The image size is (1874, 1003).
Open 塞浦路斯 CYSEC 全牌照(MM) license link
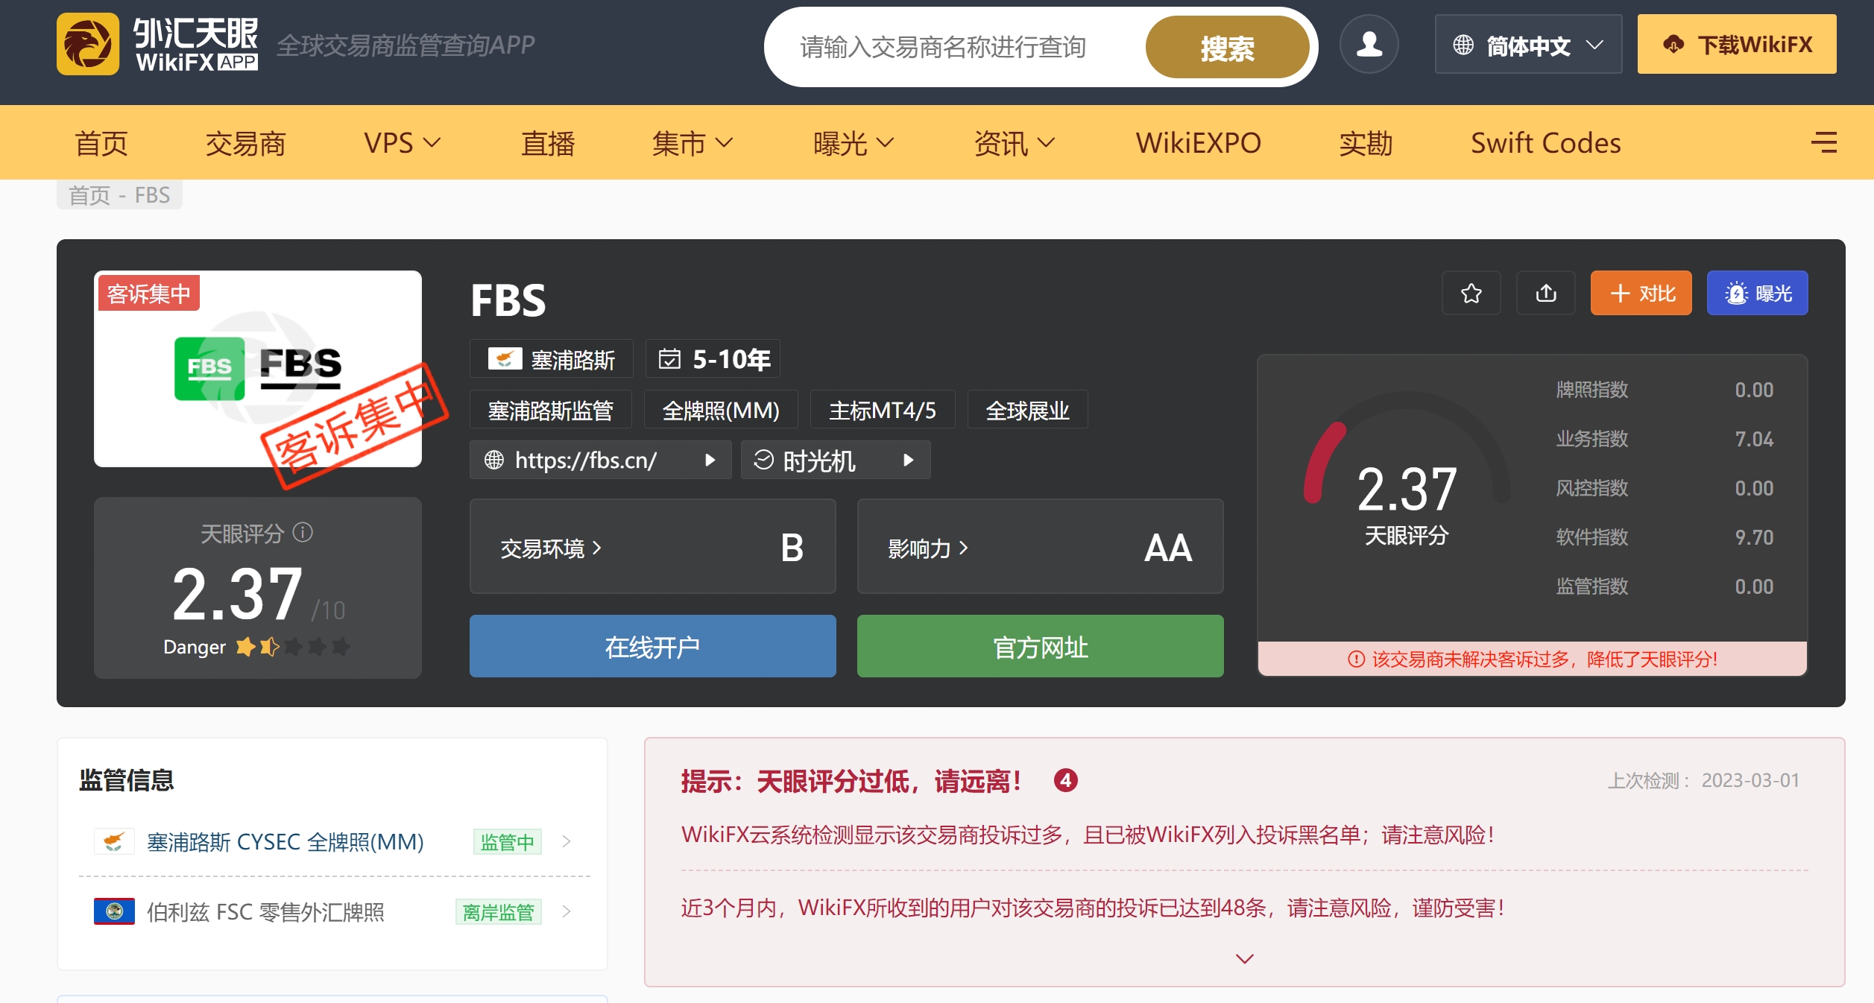pos(285,841)
